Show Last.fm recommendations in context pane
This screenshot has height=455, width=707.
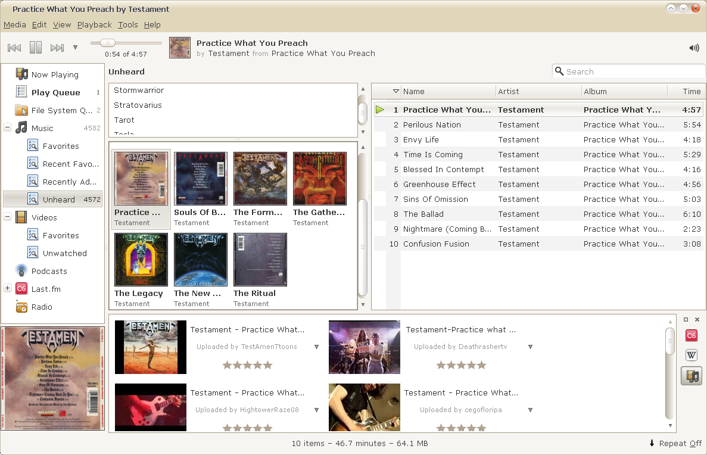pyautogui.click(x=692, y=335)
